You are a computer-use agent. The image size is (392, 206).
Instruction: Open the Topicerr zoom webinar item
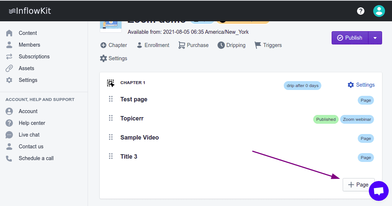click(132, 118)
